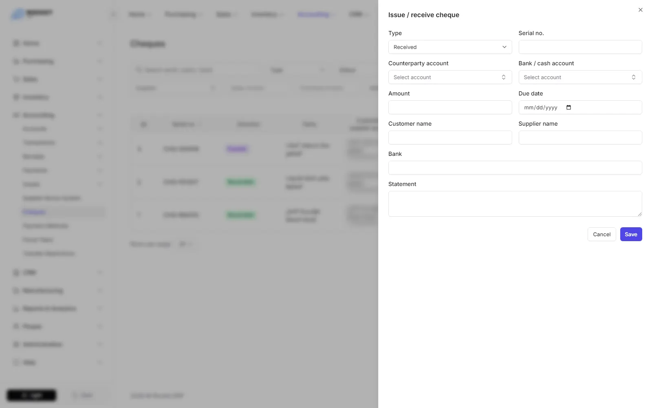Open the Bank / cash account selector

(580, 77)
